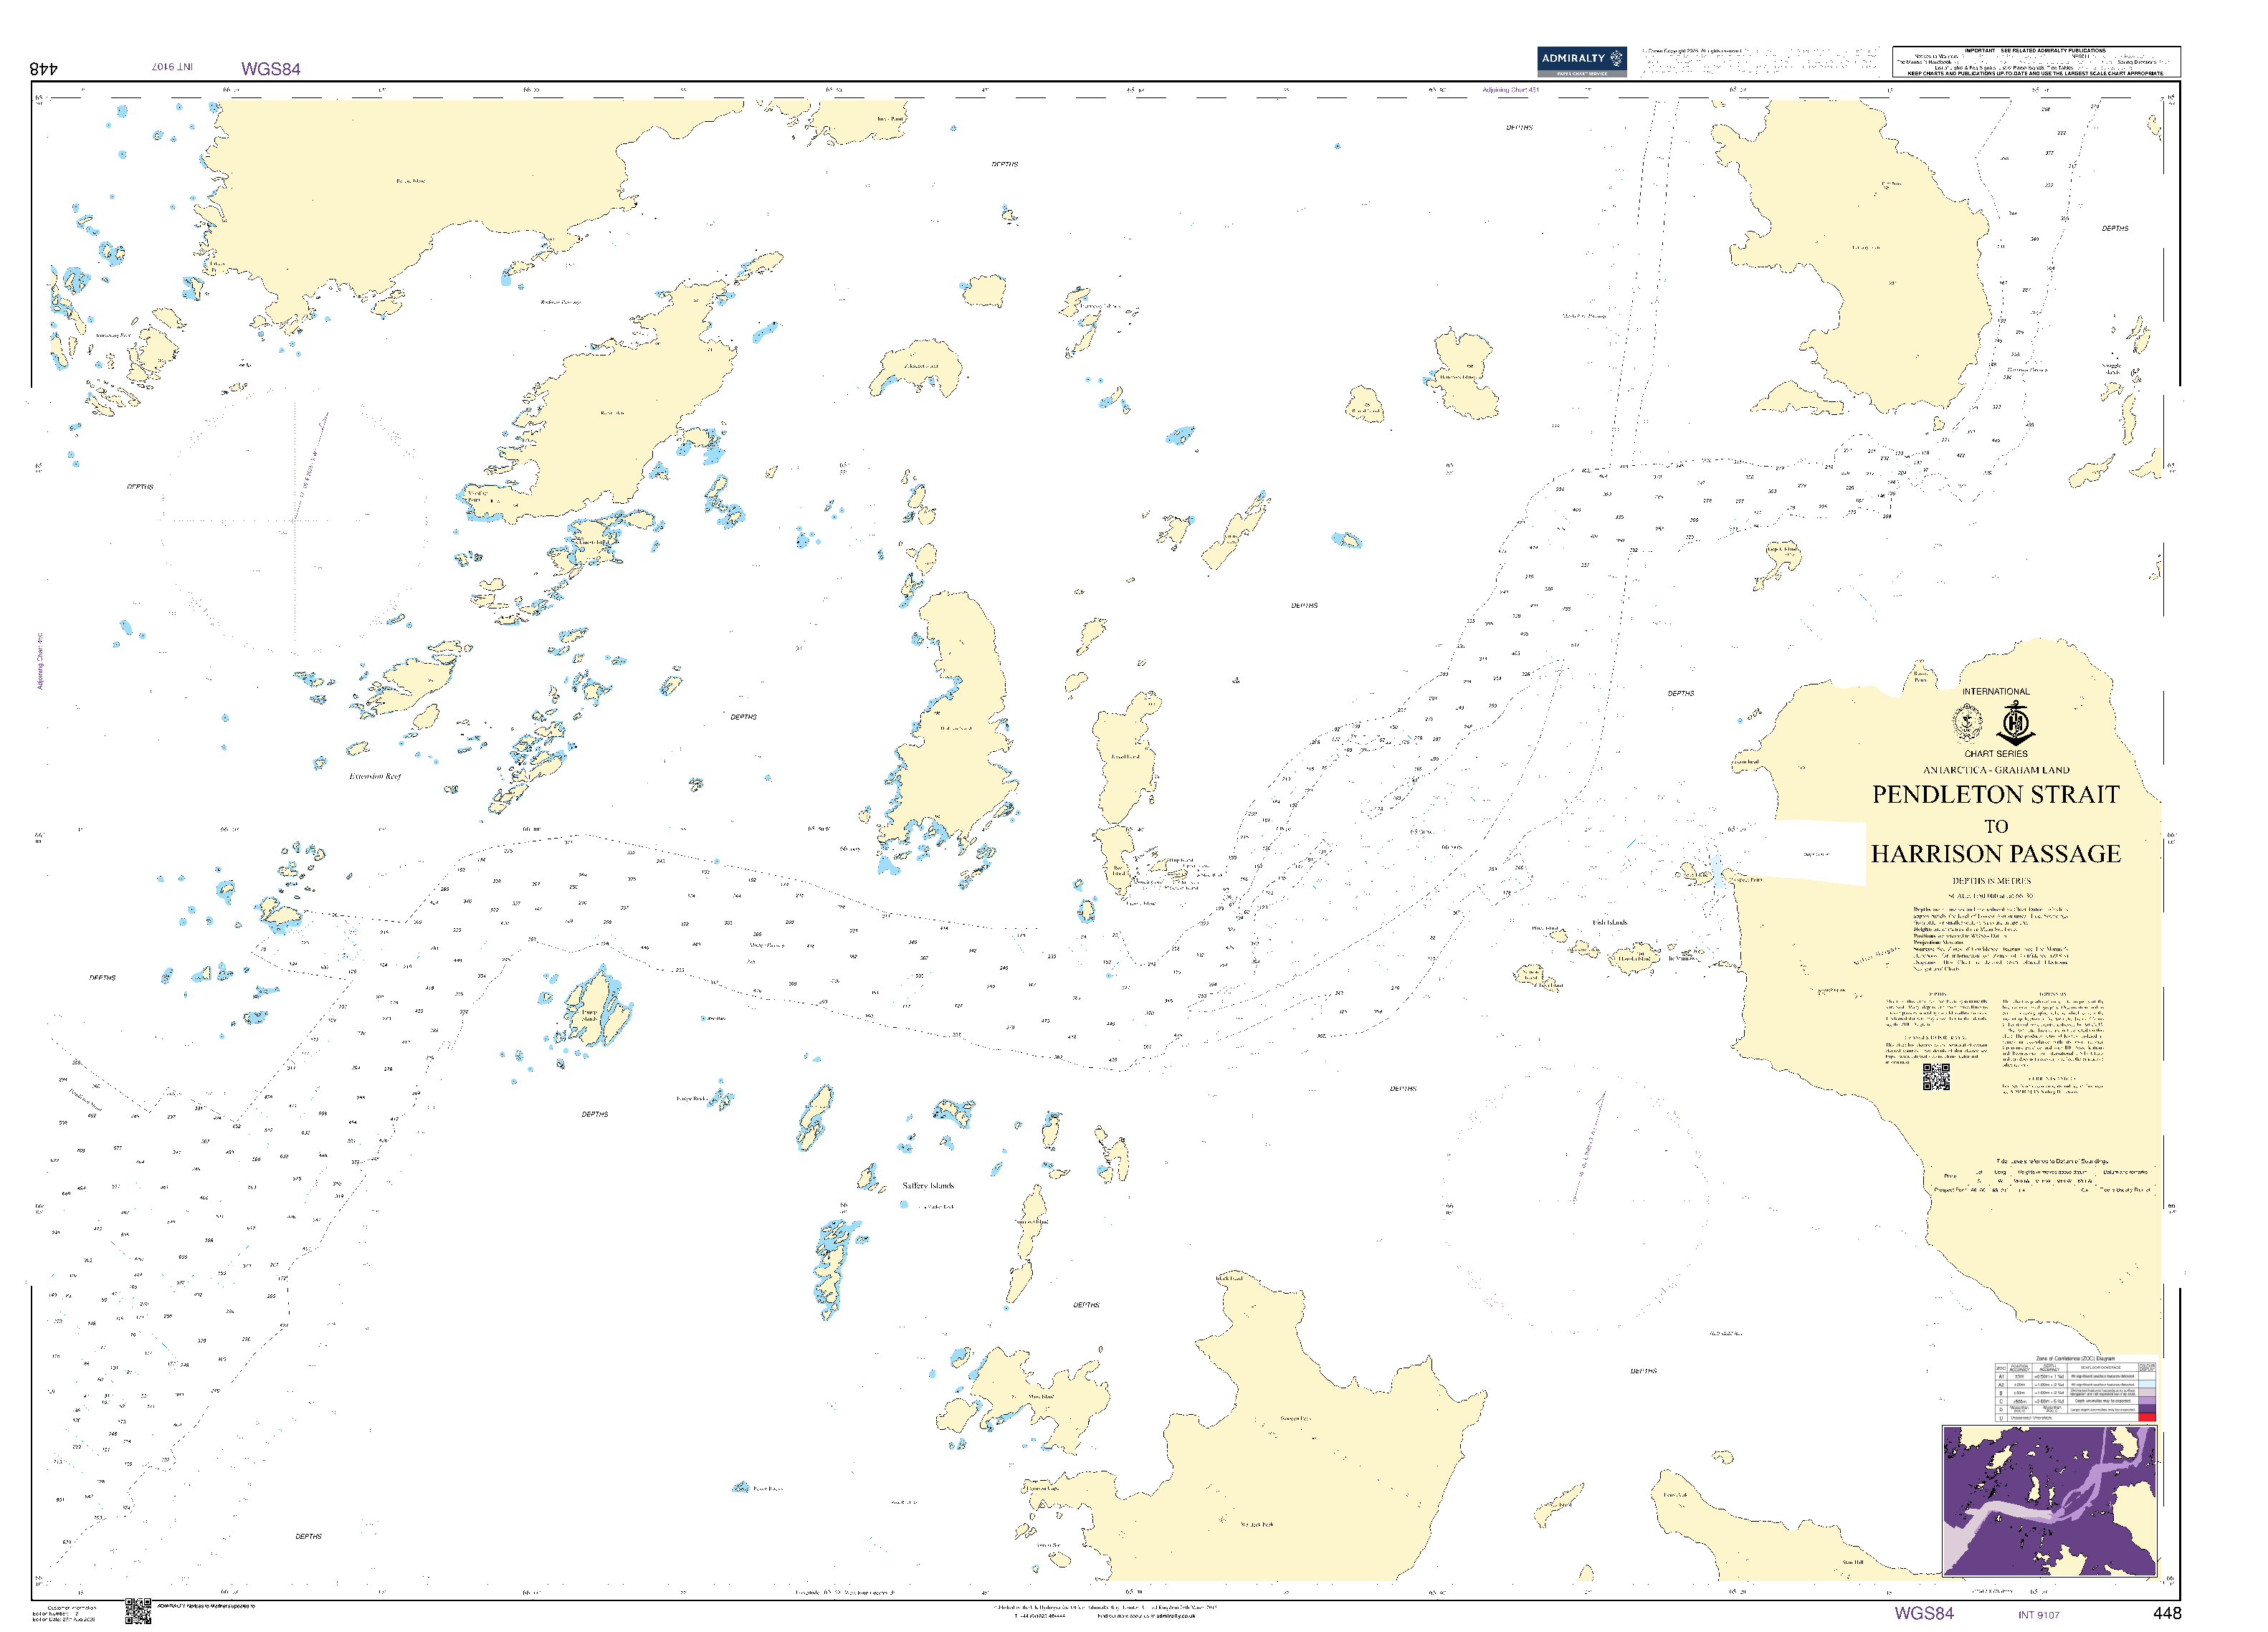This screenshot has height=1632, width=2268.
Task: Click the QR code beside Notices to Mariners text
Action: [x=138, y=1610]
